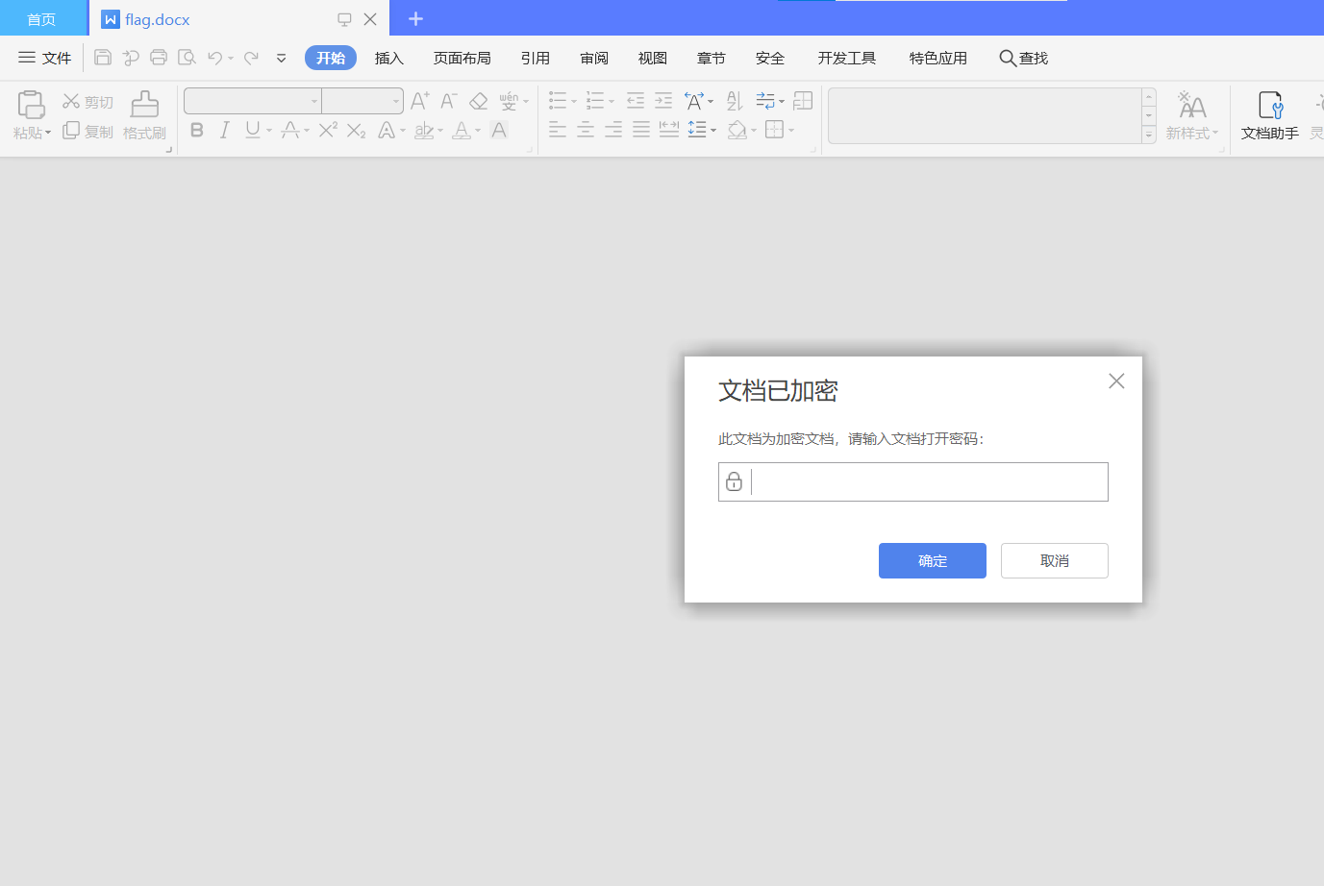Click the New Style (新样式) icon
The width and height of the screenshot is (1324, 886).
click(x=1192, y=105)
